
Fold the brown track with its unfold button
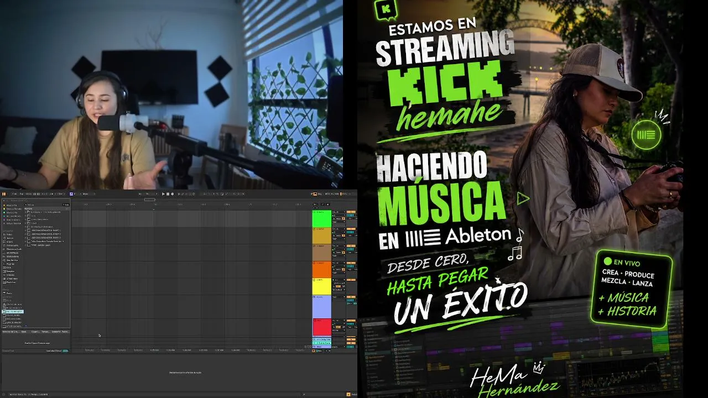pos(314,246)
